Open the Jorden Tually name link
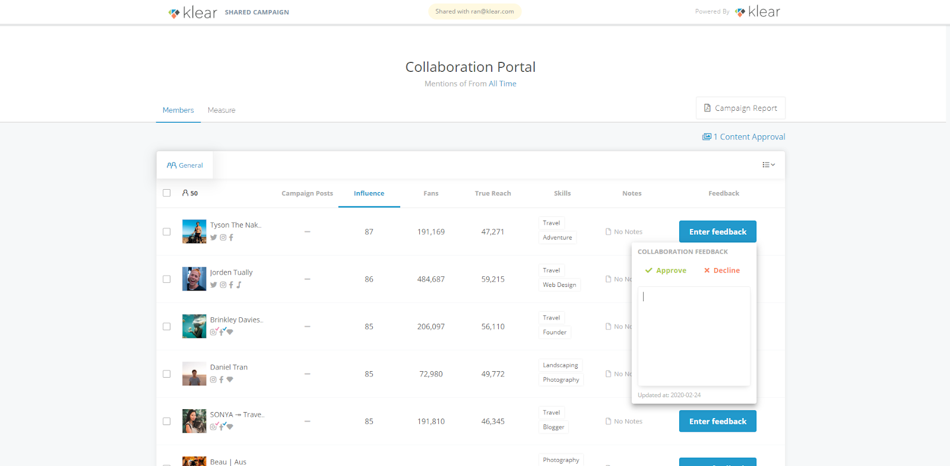Image resolution: width=950 pixels, height=466 pixels. pyautogui.click(x=231, y=273)
